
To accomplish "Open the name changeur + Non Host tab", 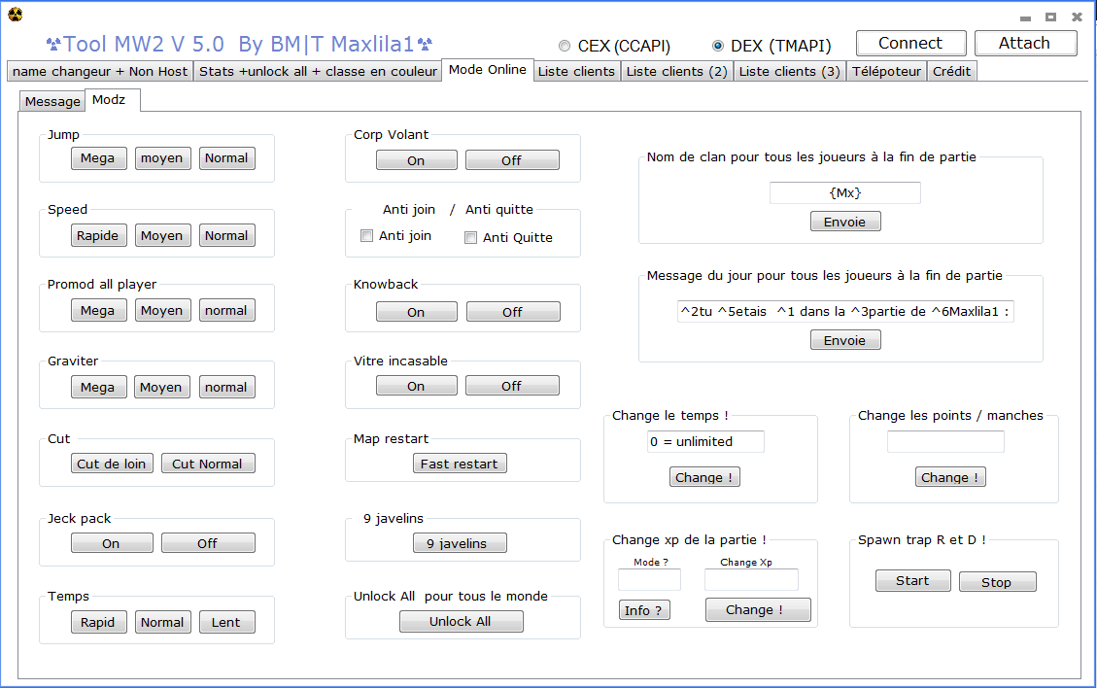I will (100, 71).
